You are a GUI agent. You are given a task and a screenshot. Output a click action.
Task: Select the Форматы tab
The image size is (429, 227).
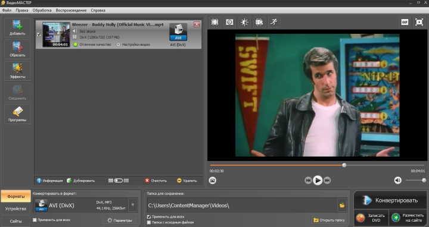(x=15, y=196)
